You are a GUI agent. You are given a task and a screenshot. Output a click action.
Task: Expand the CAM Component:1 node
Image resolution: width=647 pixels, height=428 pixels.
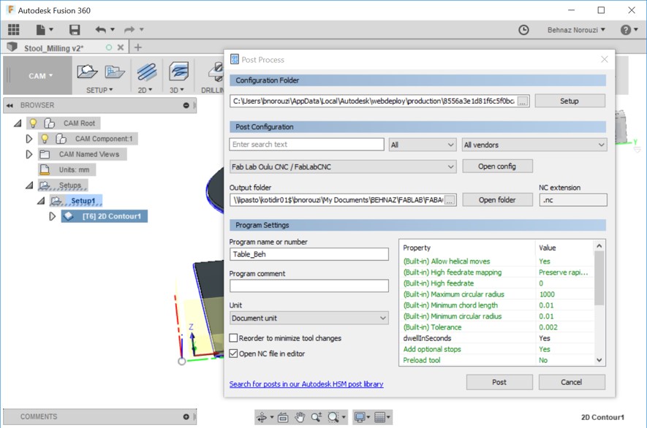pos(29,139)
